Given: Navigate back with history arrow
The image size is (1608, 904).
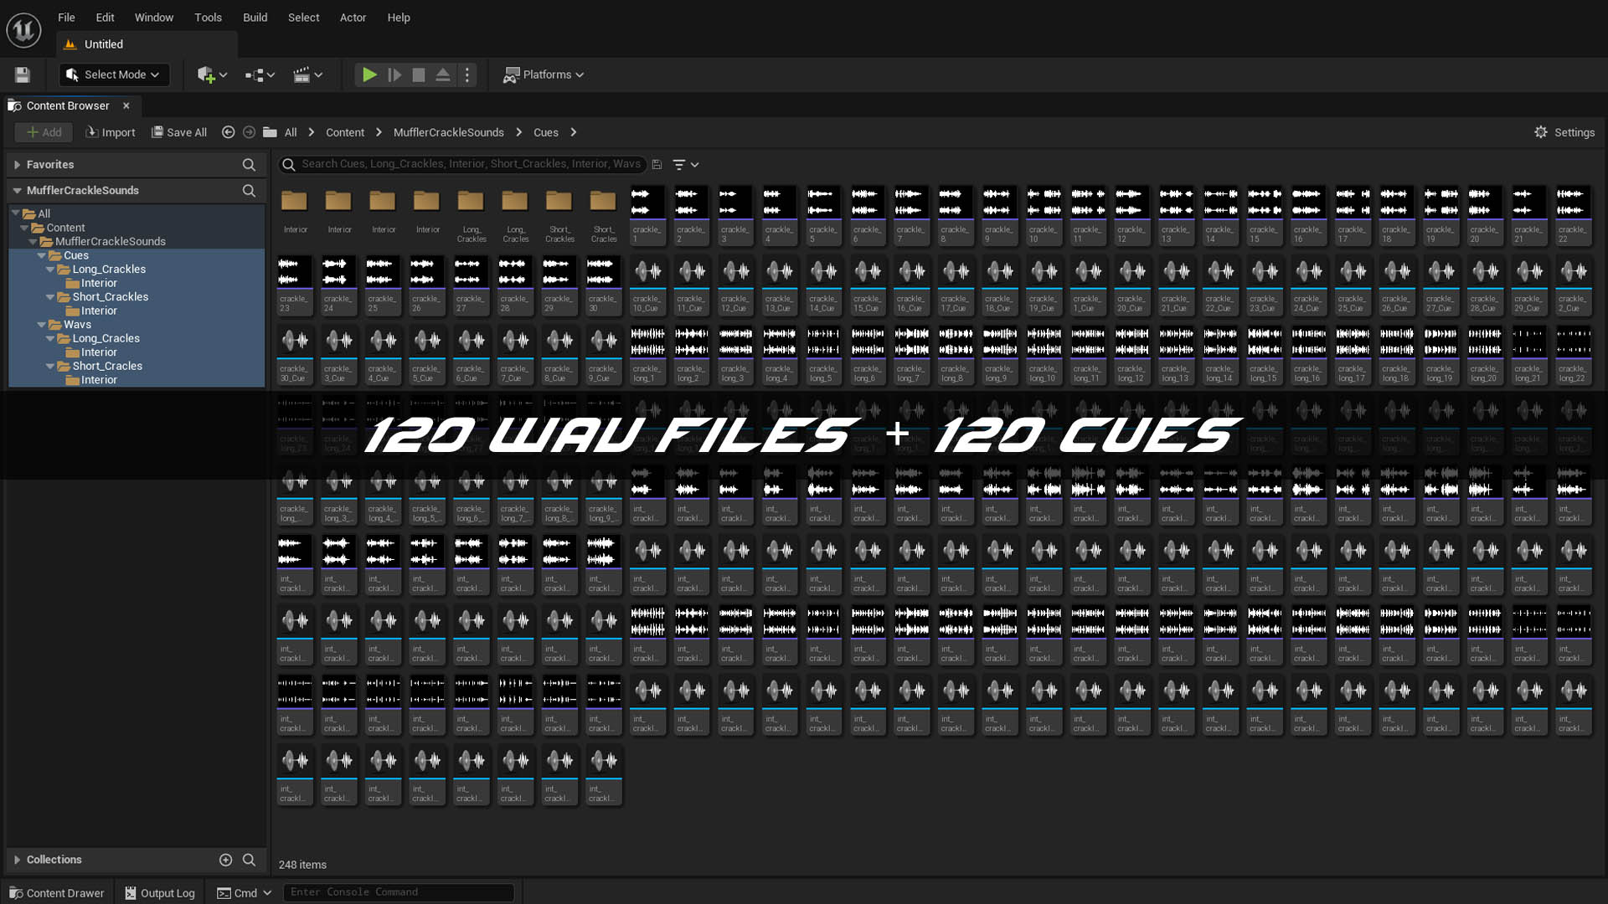Looking at the screenshot, I should pyautogui.click(x=228, y=132).
